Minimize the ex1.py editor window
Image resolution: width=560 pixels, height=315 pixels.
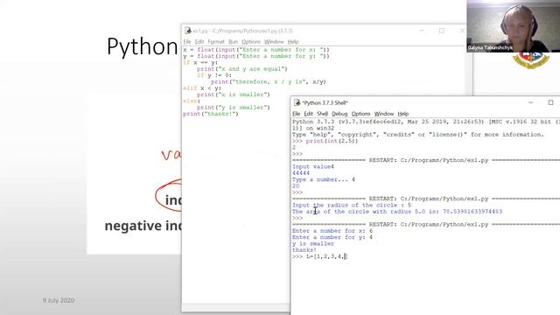click(422, 31)
